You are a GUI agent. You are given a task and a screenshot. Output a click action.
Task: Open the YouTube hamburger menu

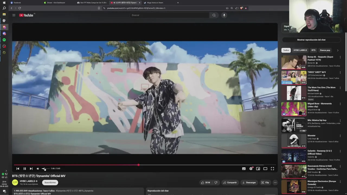pyautogui.click(x=14, y=15)
